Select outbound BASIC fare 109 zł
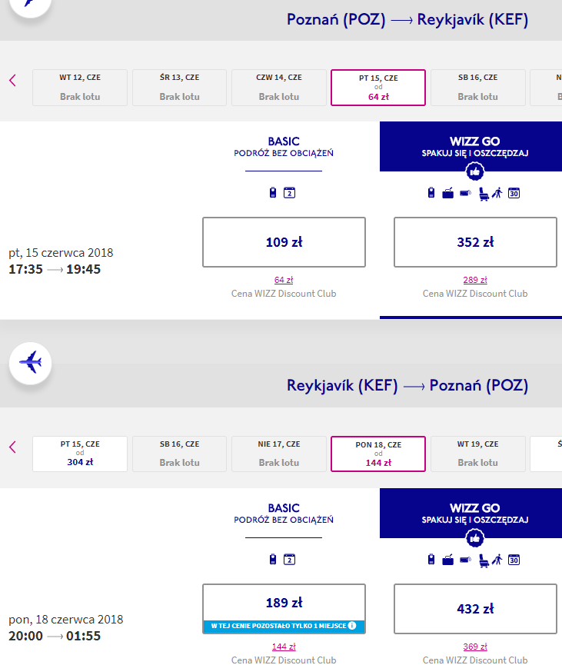 [x=284, y=242]
